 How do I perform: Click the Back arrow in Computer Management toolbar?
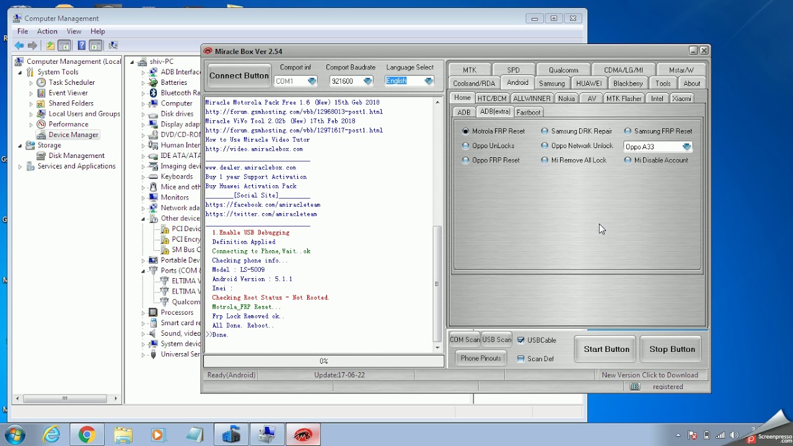click(x=19, y=45)
